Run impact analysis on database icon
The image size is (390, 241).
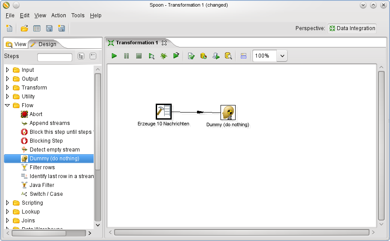coord(204,56)
